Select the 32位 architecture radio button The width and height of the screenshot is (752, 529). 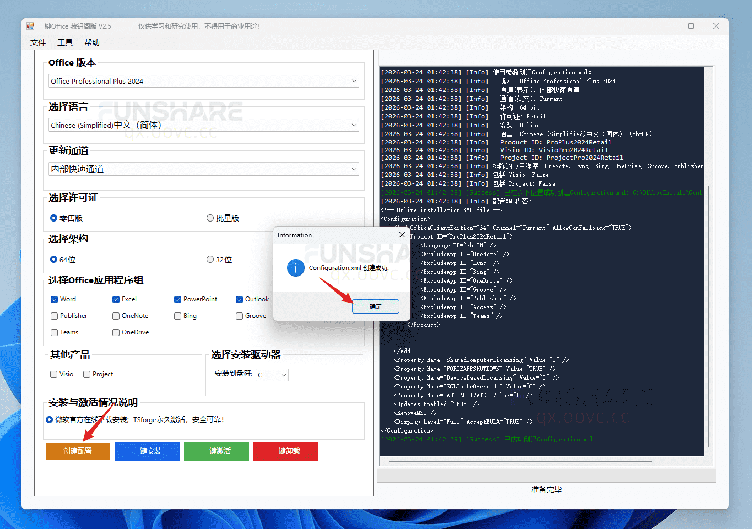click(210, 260)
